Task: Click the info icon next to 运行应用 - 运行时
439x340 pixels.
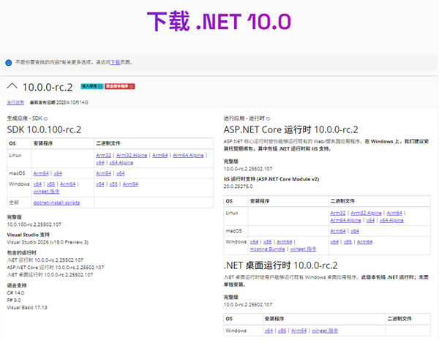Action: click(x=268, y=118)
